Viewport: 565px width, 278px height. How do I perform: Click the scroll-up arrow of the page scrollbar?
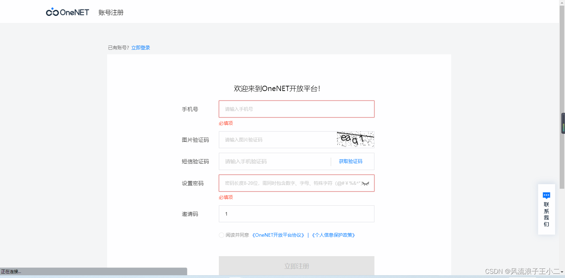coord(562,2)
